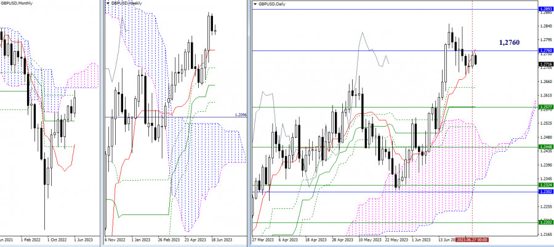Click the 22 May 2023 date on the Daily chart
The width and height of the screenshot is (554, 247).
[397, 239]
